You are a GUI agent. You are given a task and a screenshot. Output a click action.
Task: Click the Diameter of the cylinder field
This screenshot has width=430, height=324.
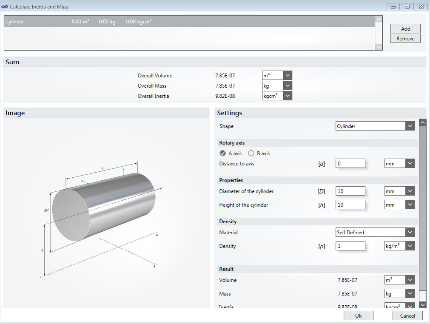350,191
